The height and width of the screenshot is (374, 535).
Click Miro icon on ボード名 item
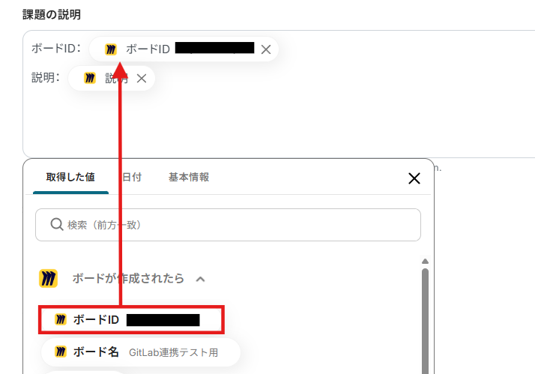pyautogui.click(x=61, y=352)
